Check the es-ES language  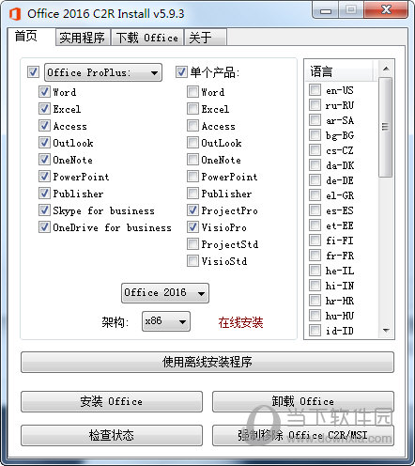[x=315, y=210]
